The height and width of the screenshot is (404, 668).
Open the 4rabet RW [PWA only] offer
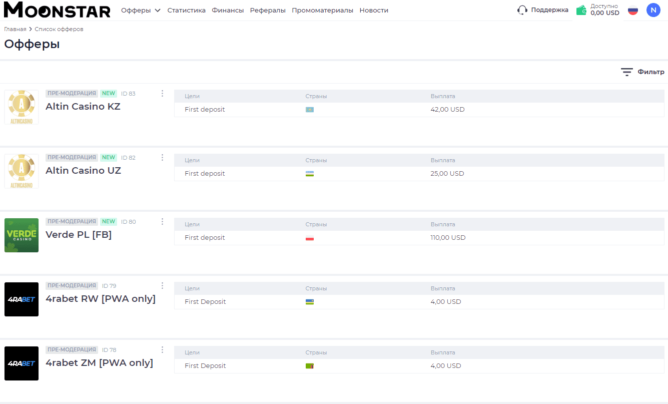tap(101, 299)
